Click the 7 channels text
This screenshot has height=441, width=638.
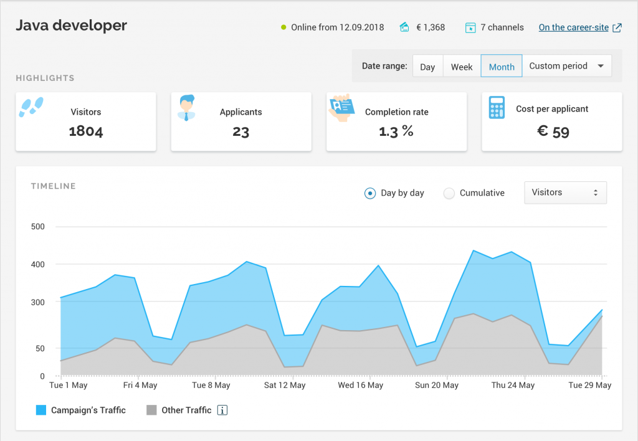pyautogui.click(x=502, y=27)
